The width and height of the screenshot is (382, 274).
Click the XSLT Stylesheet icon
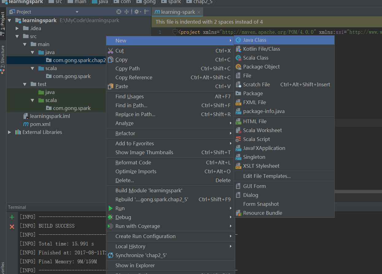pyautogui.click(x=238, y=166)
